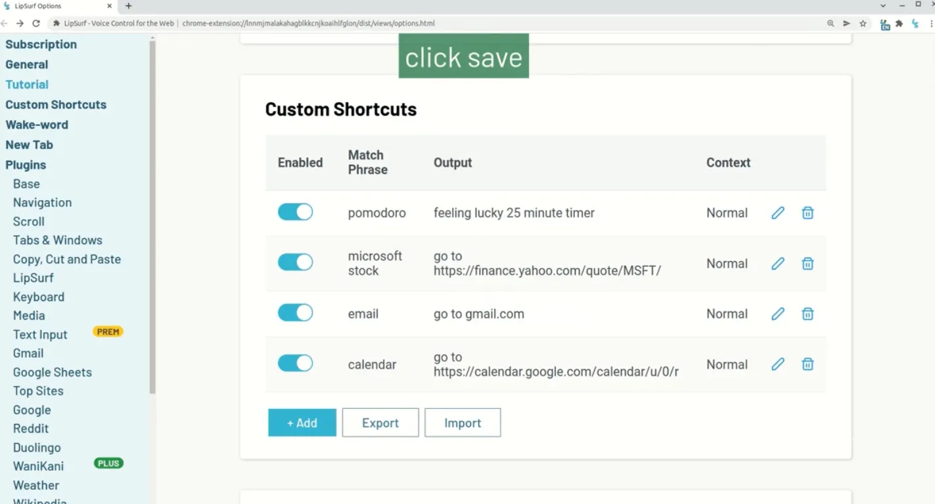The height and width of the screenshot is (504, 935).
Task: Bookmark this page with the star icon
Action: pos(863,23)
